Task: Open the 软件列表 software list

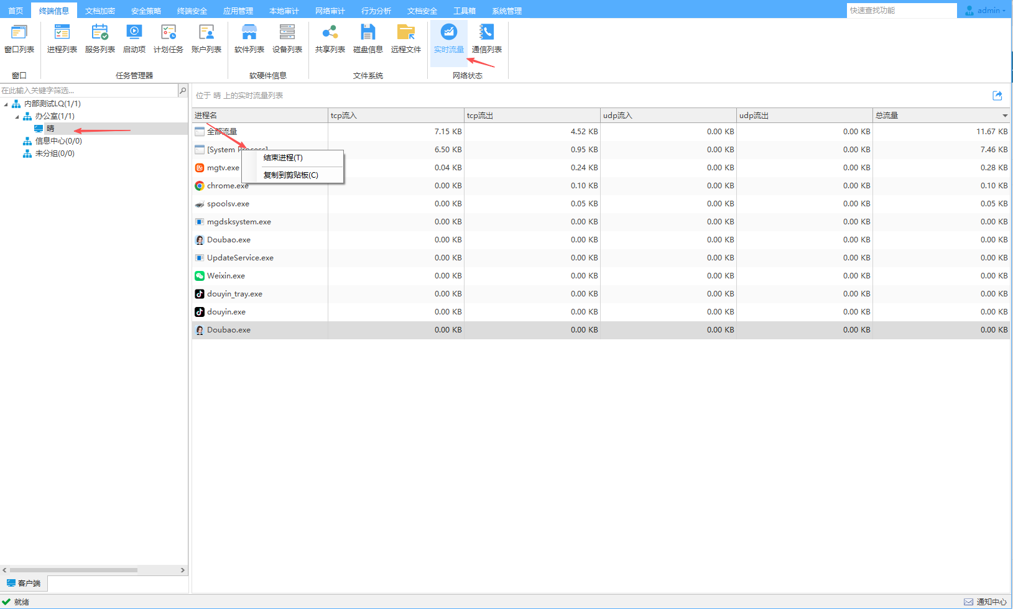Action: (249, 39)
